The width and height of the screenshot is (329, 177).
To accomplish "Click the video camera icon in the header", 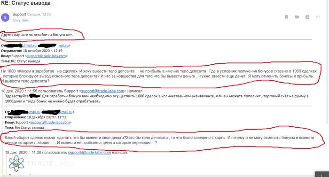I will point(297,17).
